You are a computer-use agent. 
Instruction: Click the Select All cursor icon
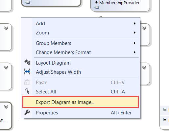click(27, 91)
